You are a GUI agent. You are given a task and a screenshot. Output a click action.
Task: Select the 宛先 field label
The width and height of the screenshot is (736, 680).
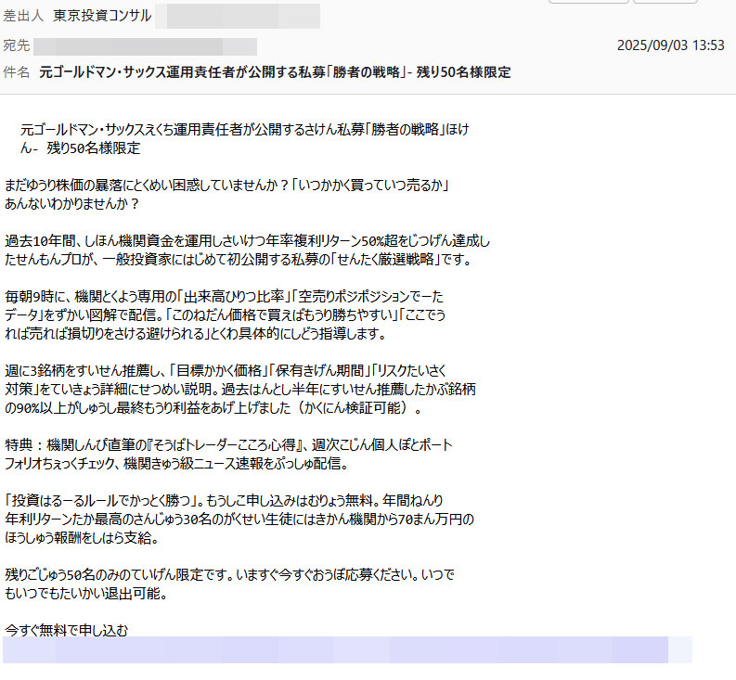click(17, 45)
